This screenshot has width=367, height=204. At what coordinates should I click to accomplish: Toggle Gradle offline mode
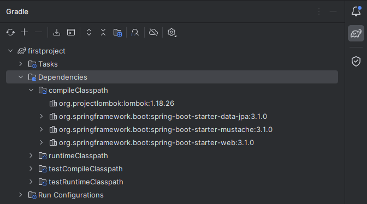click(x=153, y=32)
